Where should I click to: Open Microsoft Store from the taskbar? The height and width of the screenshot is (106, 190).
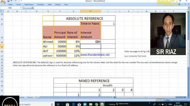click(x=67, y=104)
